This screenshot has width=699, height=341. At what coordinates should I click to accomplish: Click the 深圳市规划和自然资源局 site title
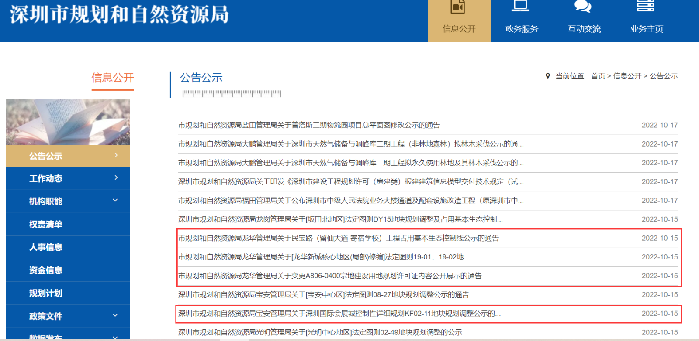119,14
